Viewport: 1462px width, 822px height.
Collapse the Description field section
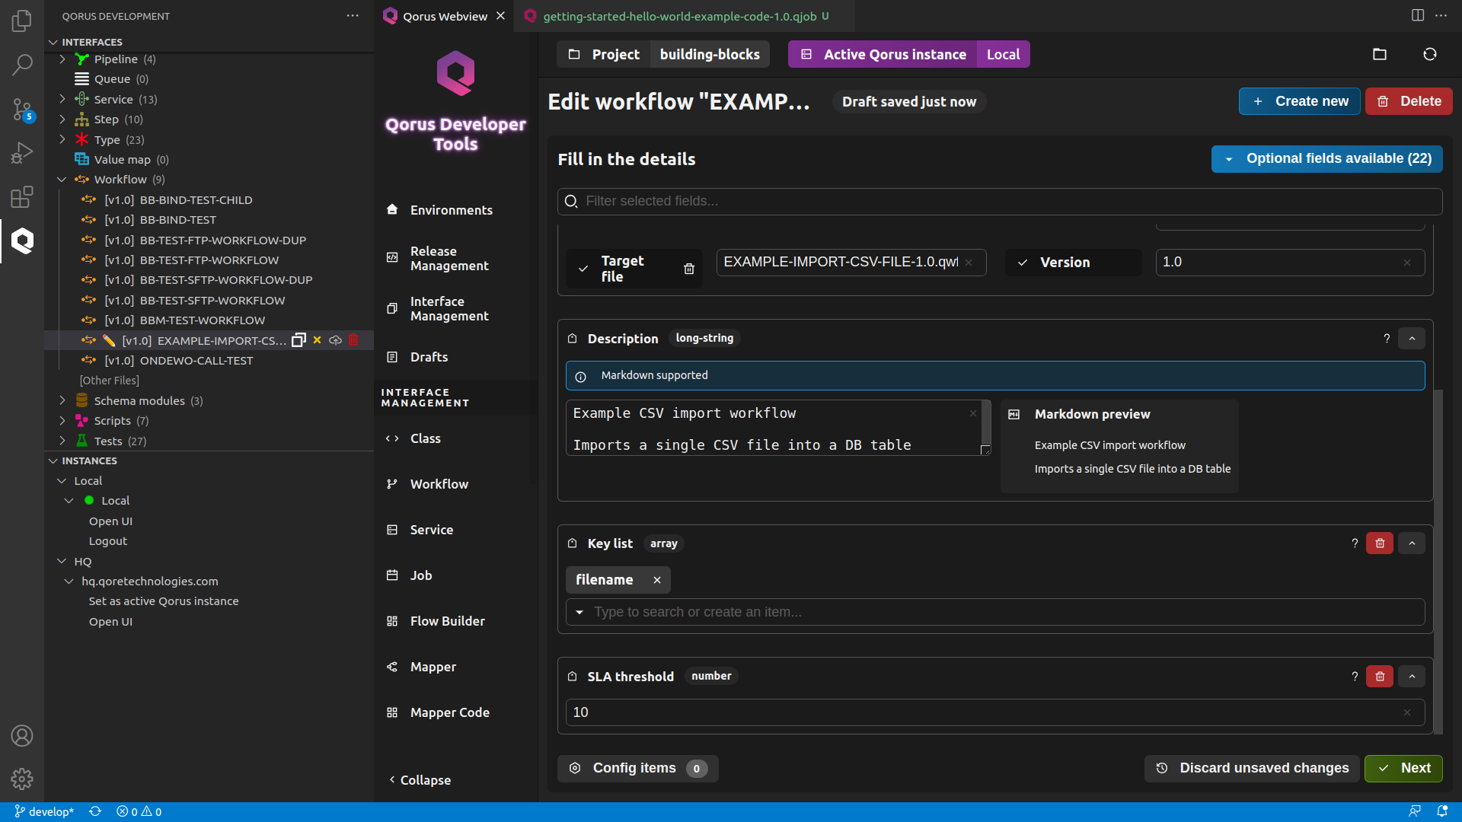pos(1412,339)
